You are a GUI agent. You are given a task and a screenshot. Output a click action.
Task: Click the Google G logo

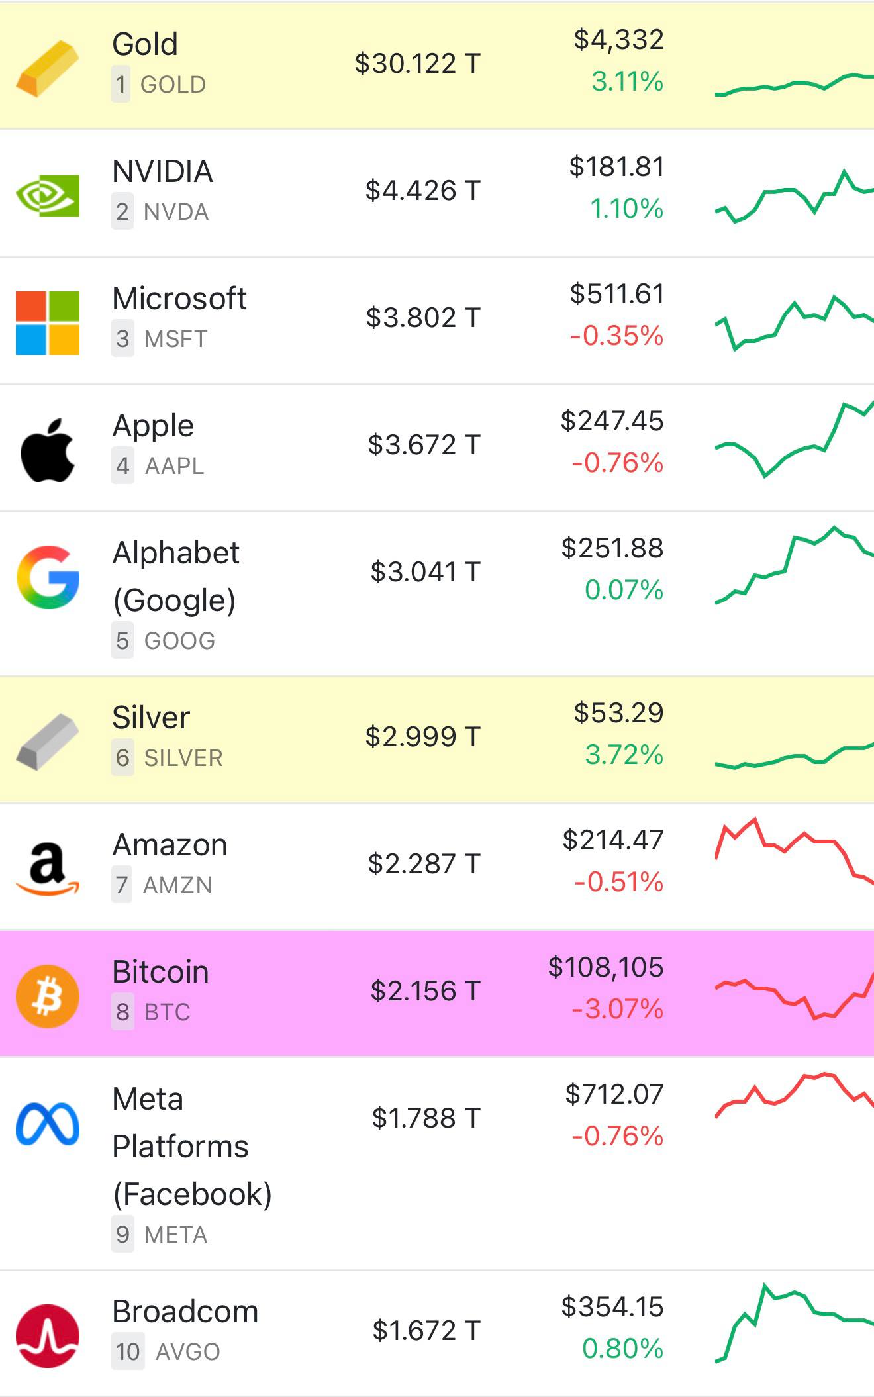click(48, 577)
